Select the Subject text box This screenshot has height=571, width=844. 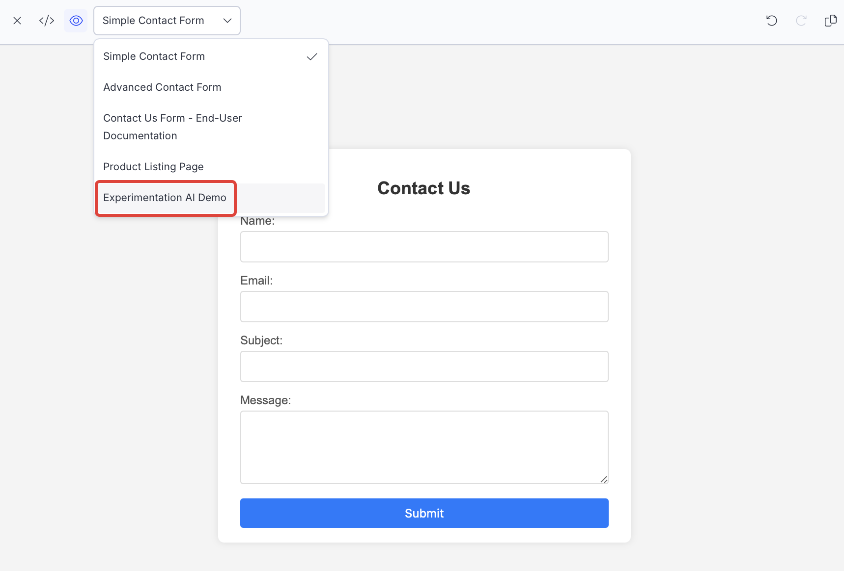pos(424,366)
